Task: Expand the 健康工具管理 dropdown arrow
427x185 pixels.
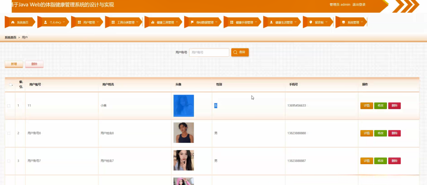Action: coord(177,22)
